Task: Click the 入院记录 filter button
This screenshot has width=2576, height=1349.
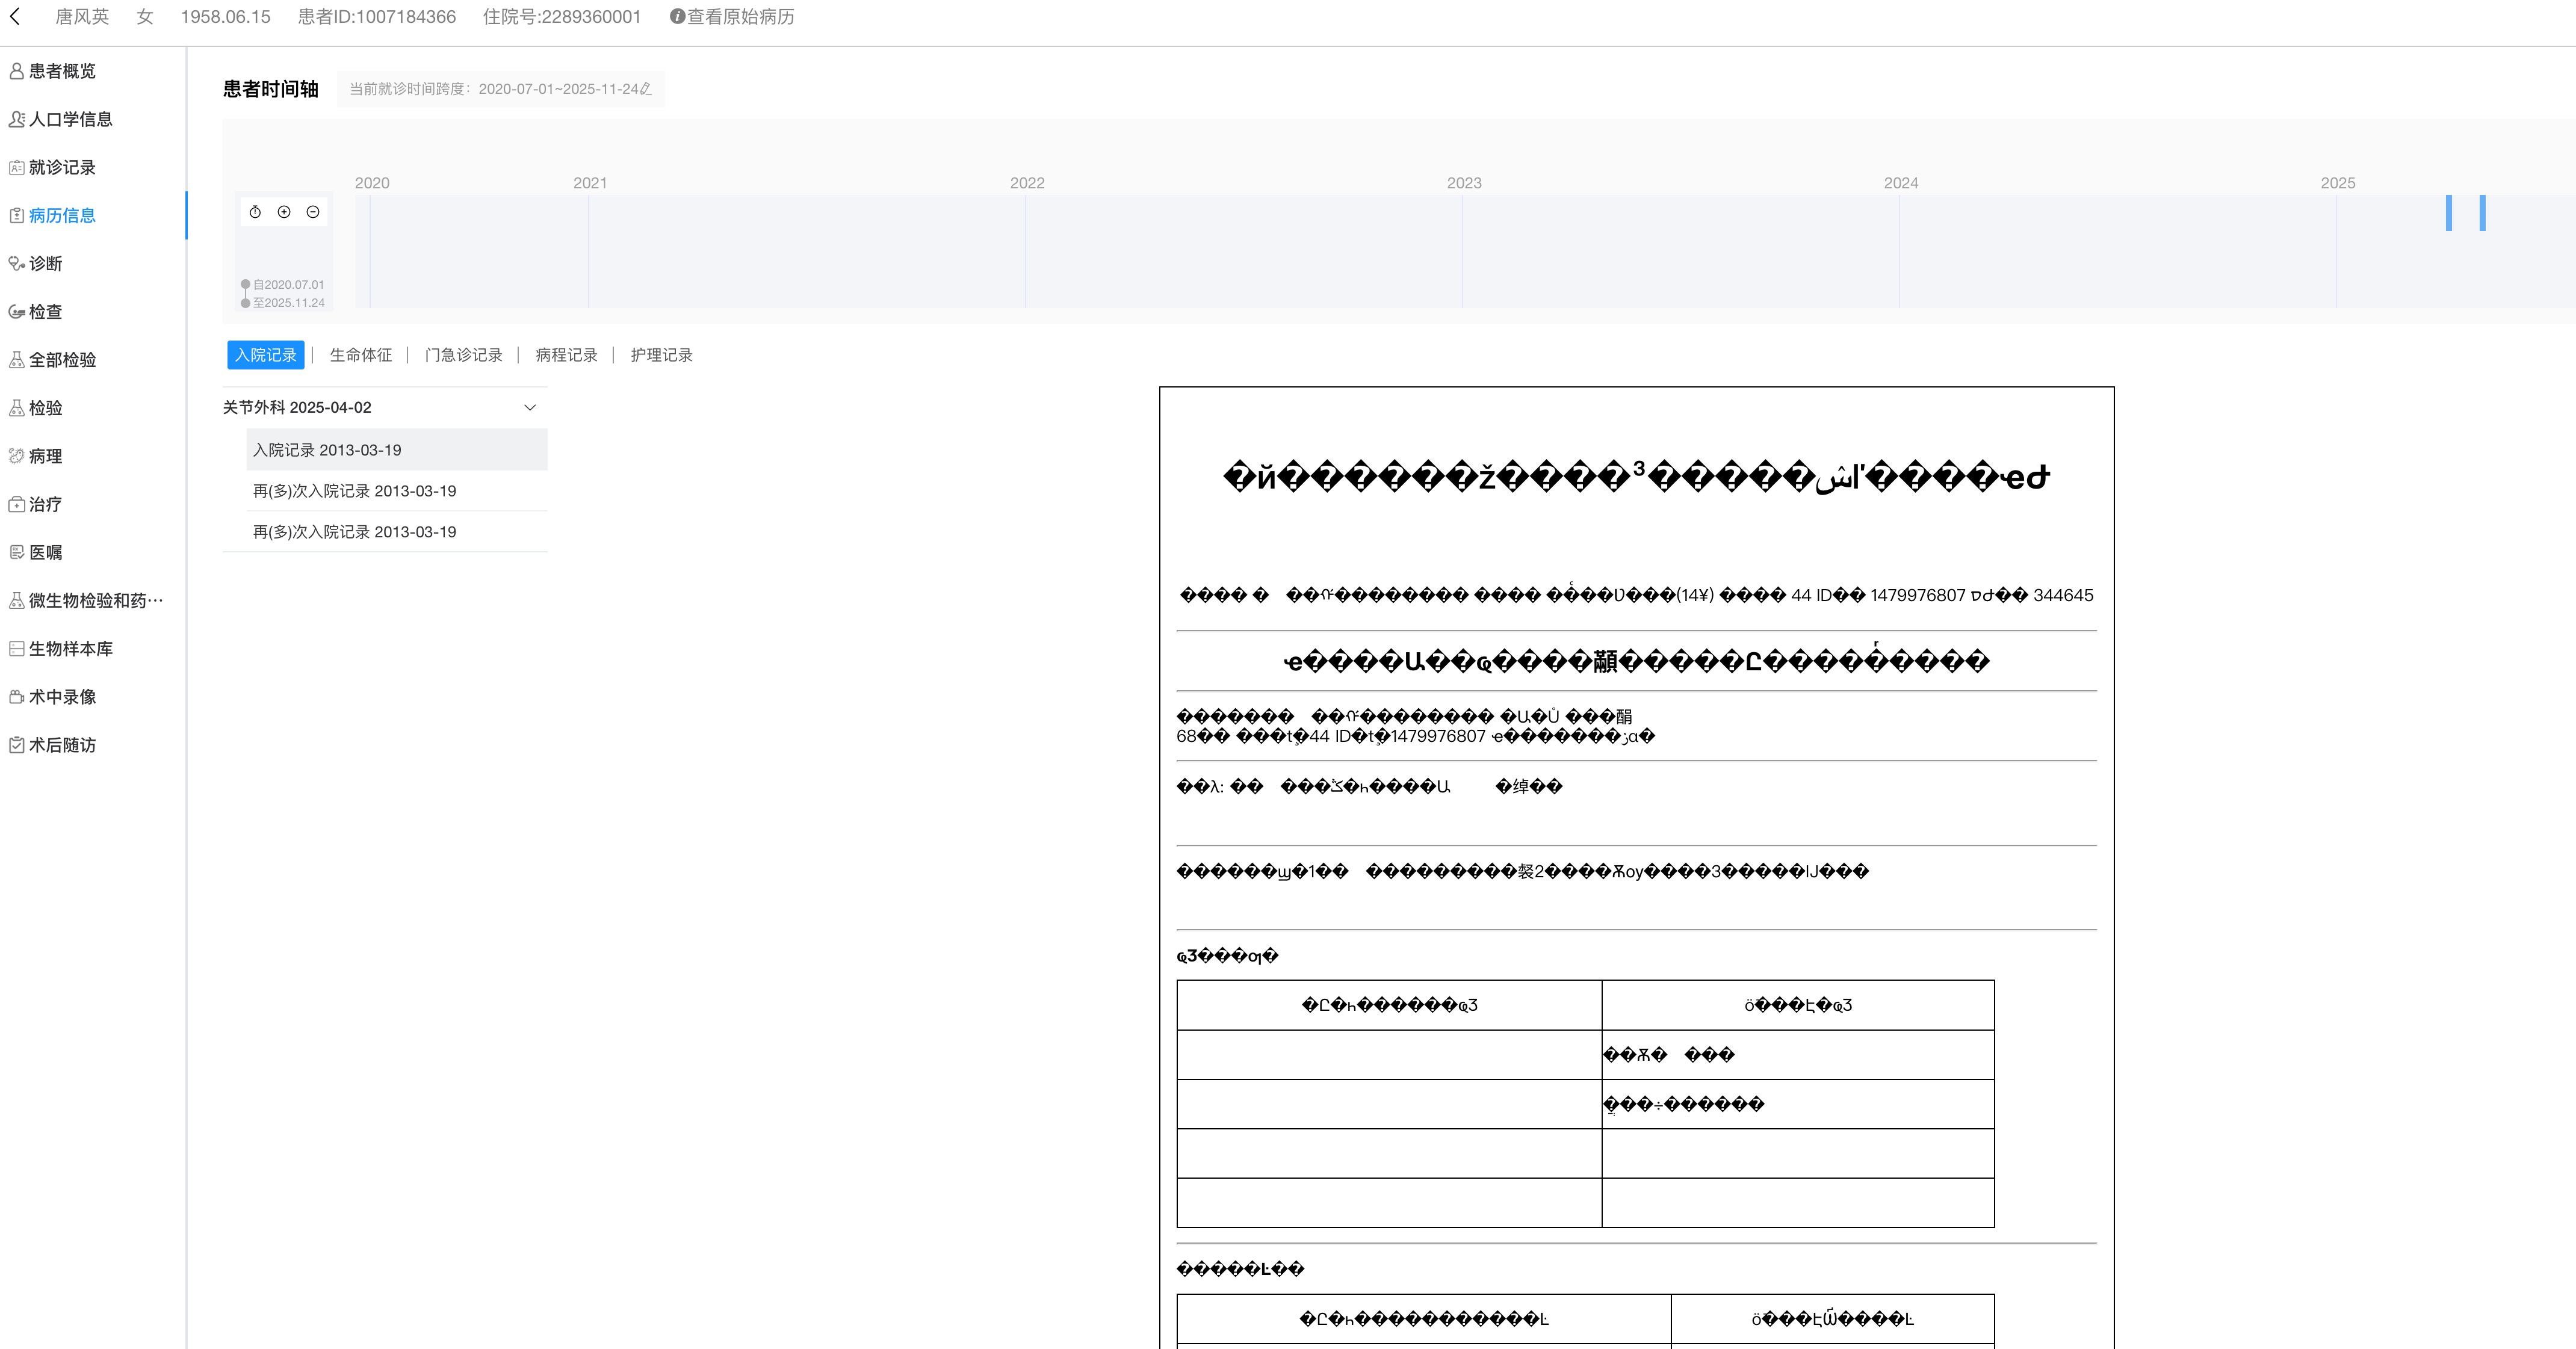Action: (265, 354)
